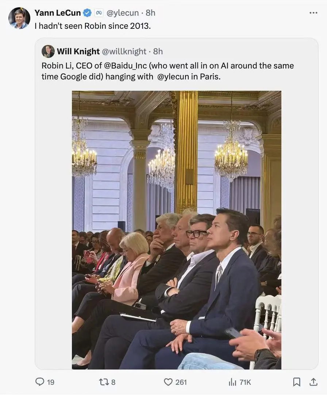Open the 8h timestamp on Yann's post

[150, 13]
